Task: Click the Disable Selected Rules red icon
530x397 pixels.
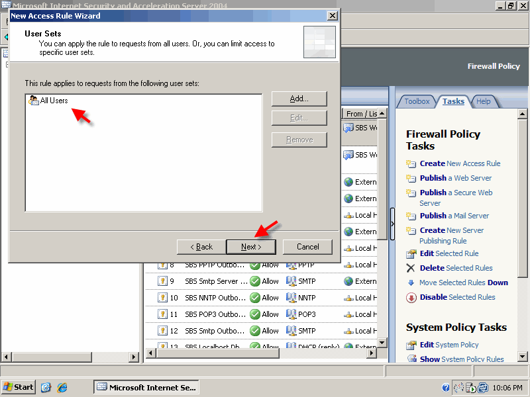Action: (411, 297)
